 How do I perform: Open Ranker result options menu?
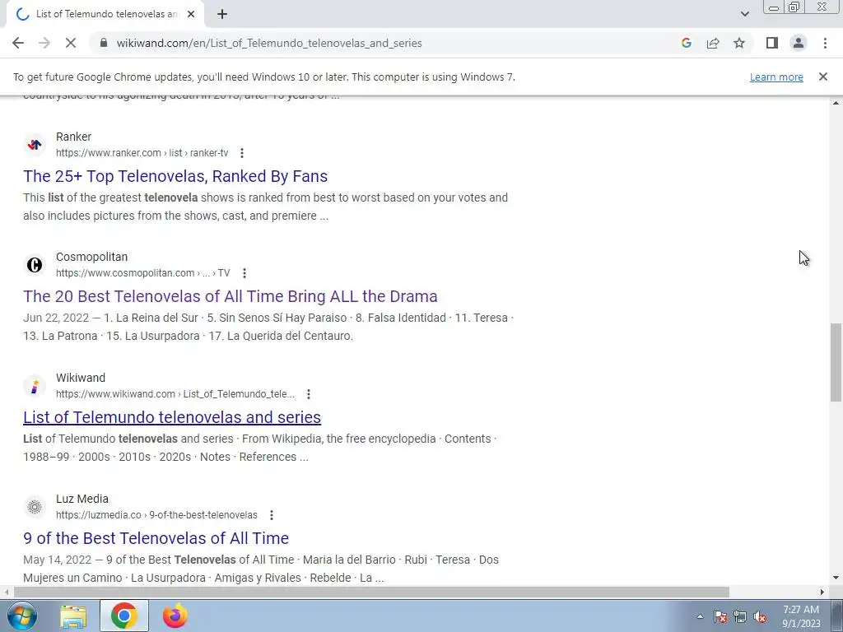pyautogui.click(x=242, y=153)
